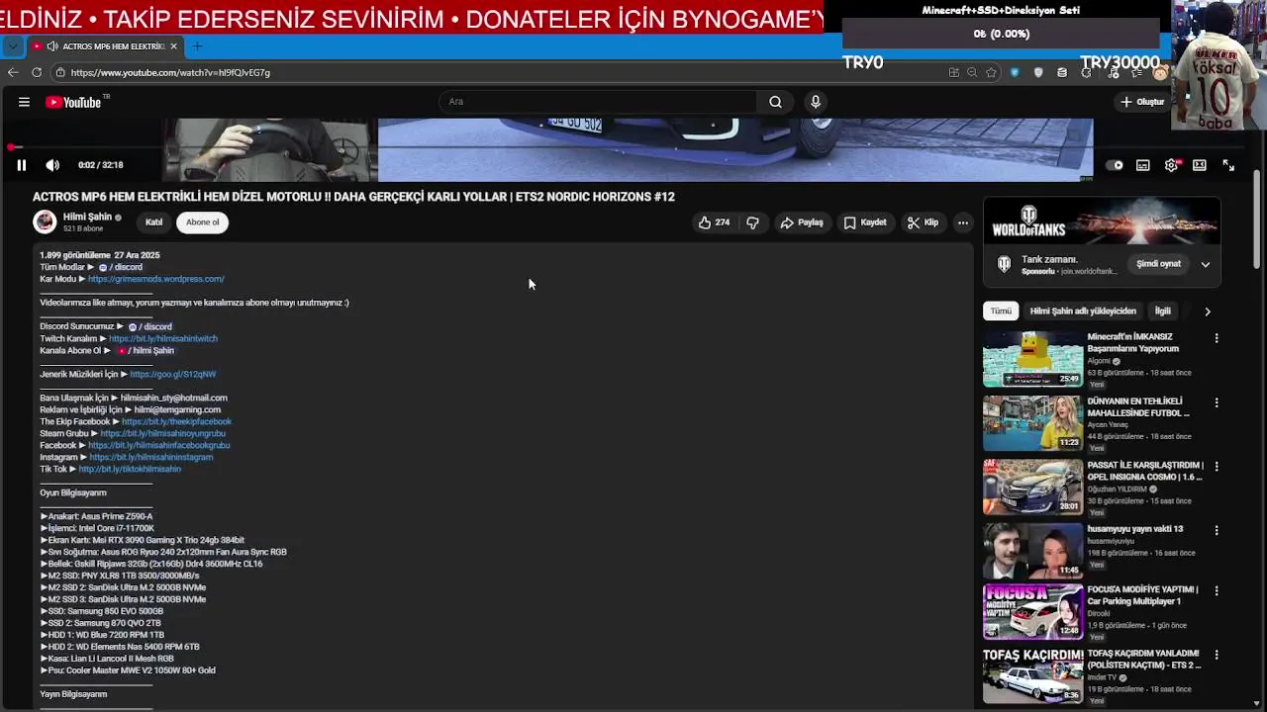The image size is (1267, 712).
Task: Open the Oluştur create button
Action: (1142, 102)
